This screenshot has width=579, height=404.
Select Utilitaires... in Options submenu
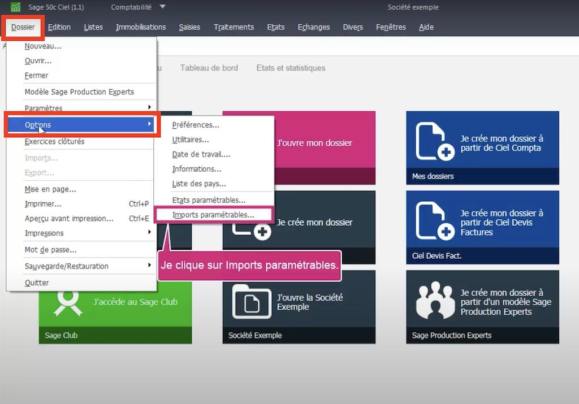tap(214, 140)
